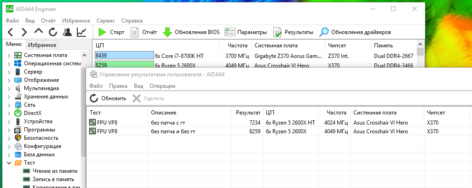Sort main list by Частота column header
The height and width of the screenshot is (188, 472).
click(x=235, y=46)
